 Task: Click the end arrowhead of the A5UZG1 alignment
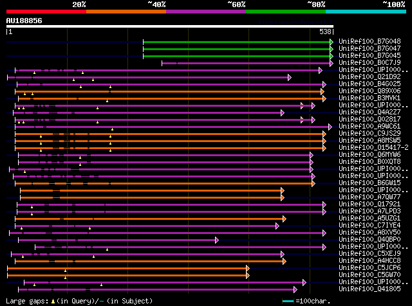point(285,219)
